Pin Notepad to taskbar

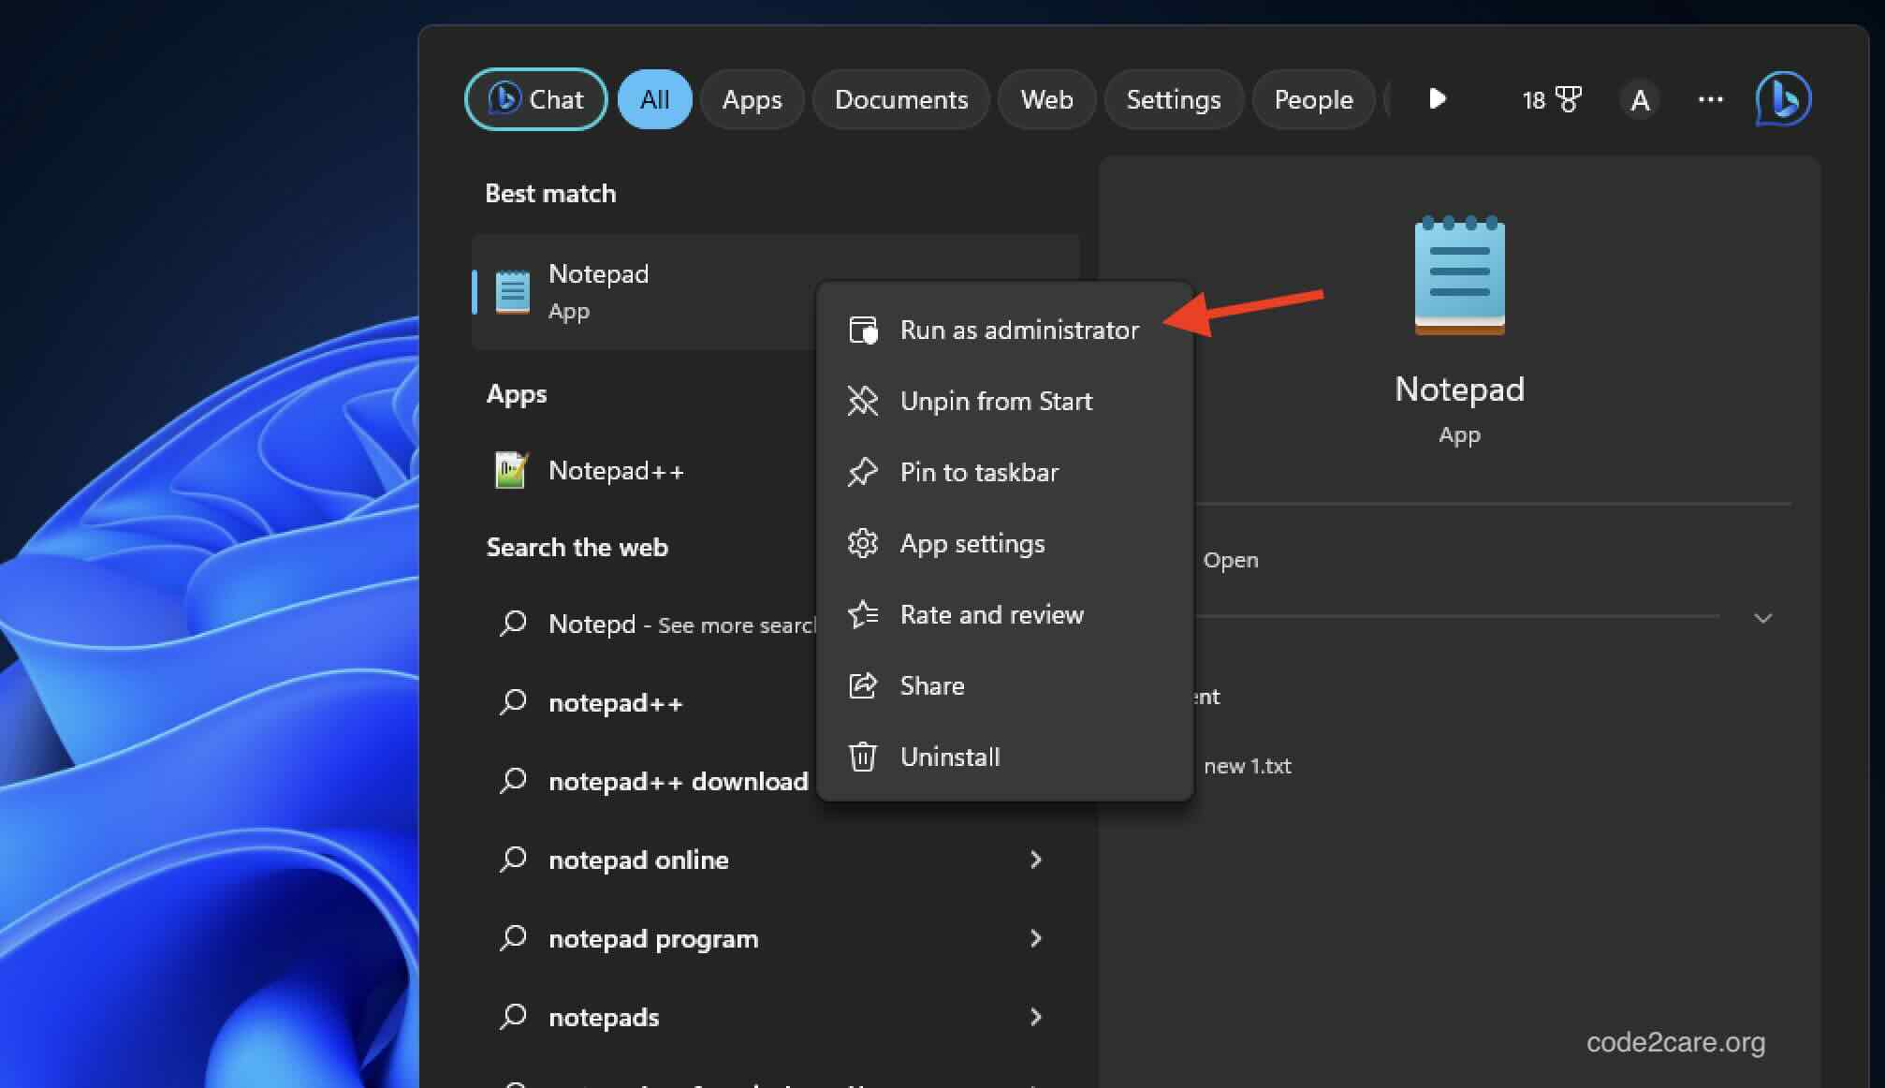click(979, 472)
